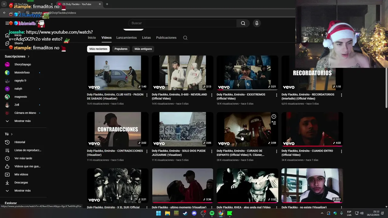Open Kick app from the taskbar

[x=230, y=213]
